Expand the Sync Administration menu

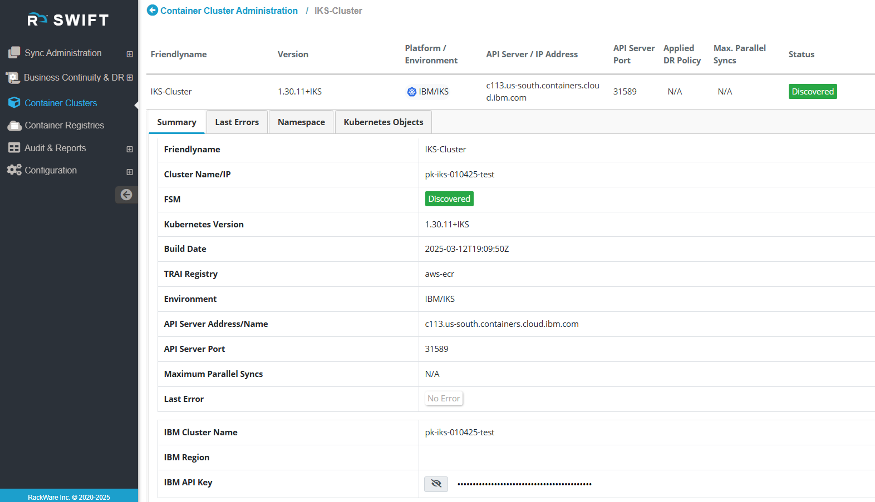130,54
